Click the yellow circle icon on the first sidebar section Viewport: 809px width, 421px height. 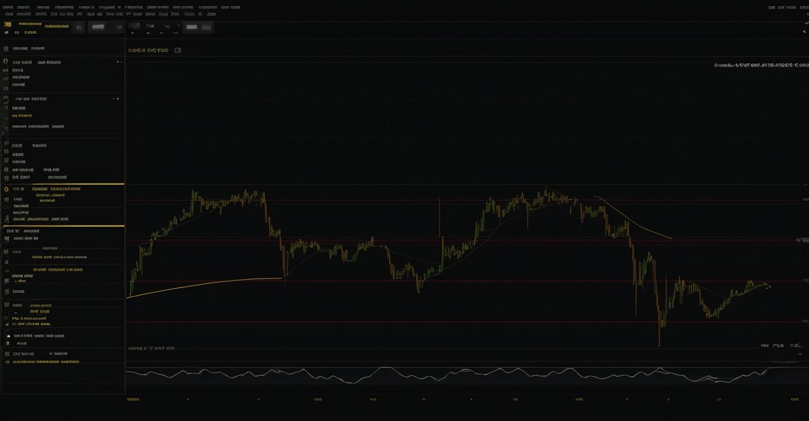(x=6, y=61)
